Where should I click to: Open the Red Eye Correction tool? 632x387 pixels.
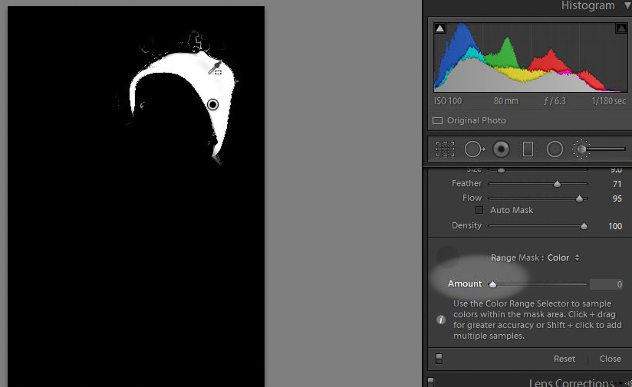click(x=501, y=149)
